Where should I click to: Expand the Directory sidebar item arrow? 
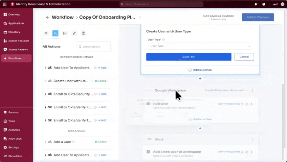pos(29,32)
